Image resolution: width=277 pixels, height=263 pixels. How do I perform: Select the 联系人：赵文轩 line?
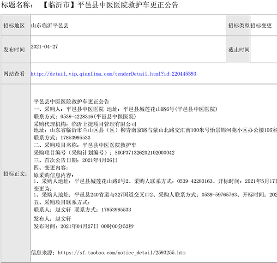[x=82, y=209]
